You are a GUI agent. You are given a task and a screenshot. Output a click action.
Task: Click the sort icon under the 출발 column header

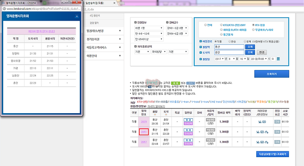tap(155, 114)
